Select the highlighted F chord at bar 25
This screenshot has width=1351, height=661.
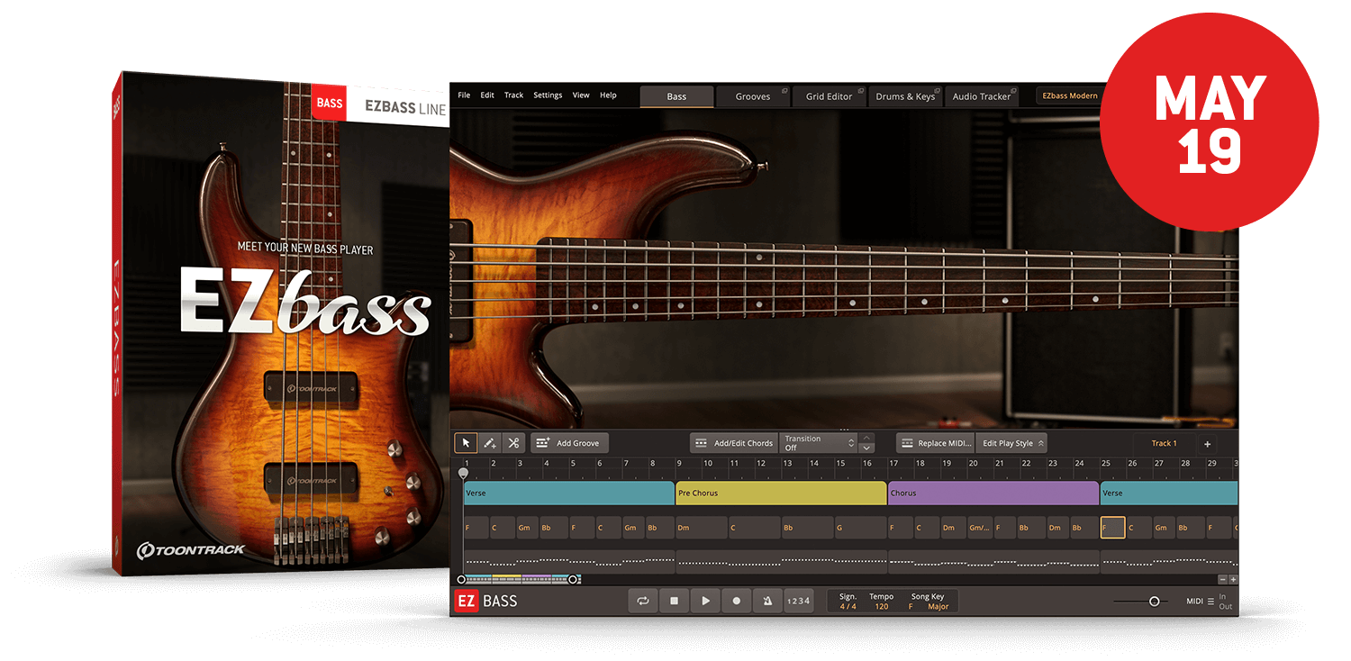(x=1112, y=528)
